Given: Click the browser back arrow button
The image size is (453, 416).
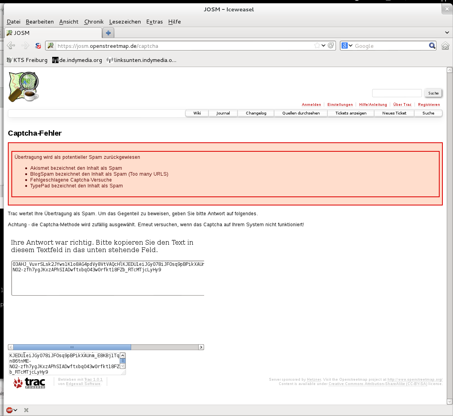Looking at the screenshot, I should (11, 46).
